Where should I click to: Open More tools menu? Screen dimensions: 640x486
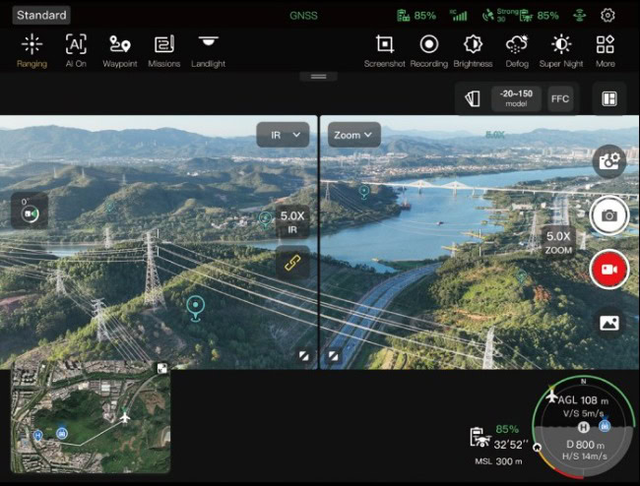pyautogui.click(x=606, y=50)
